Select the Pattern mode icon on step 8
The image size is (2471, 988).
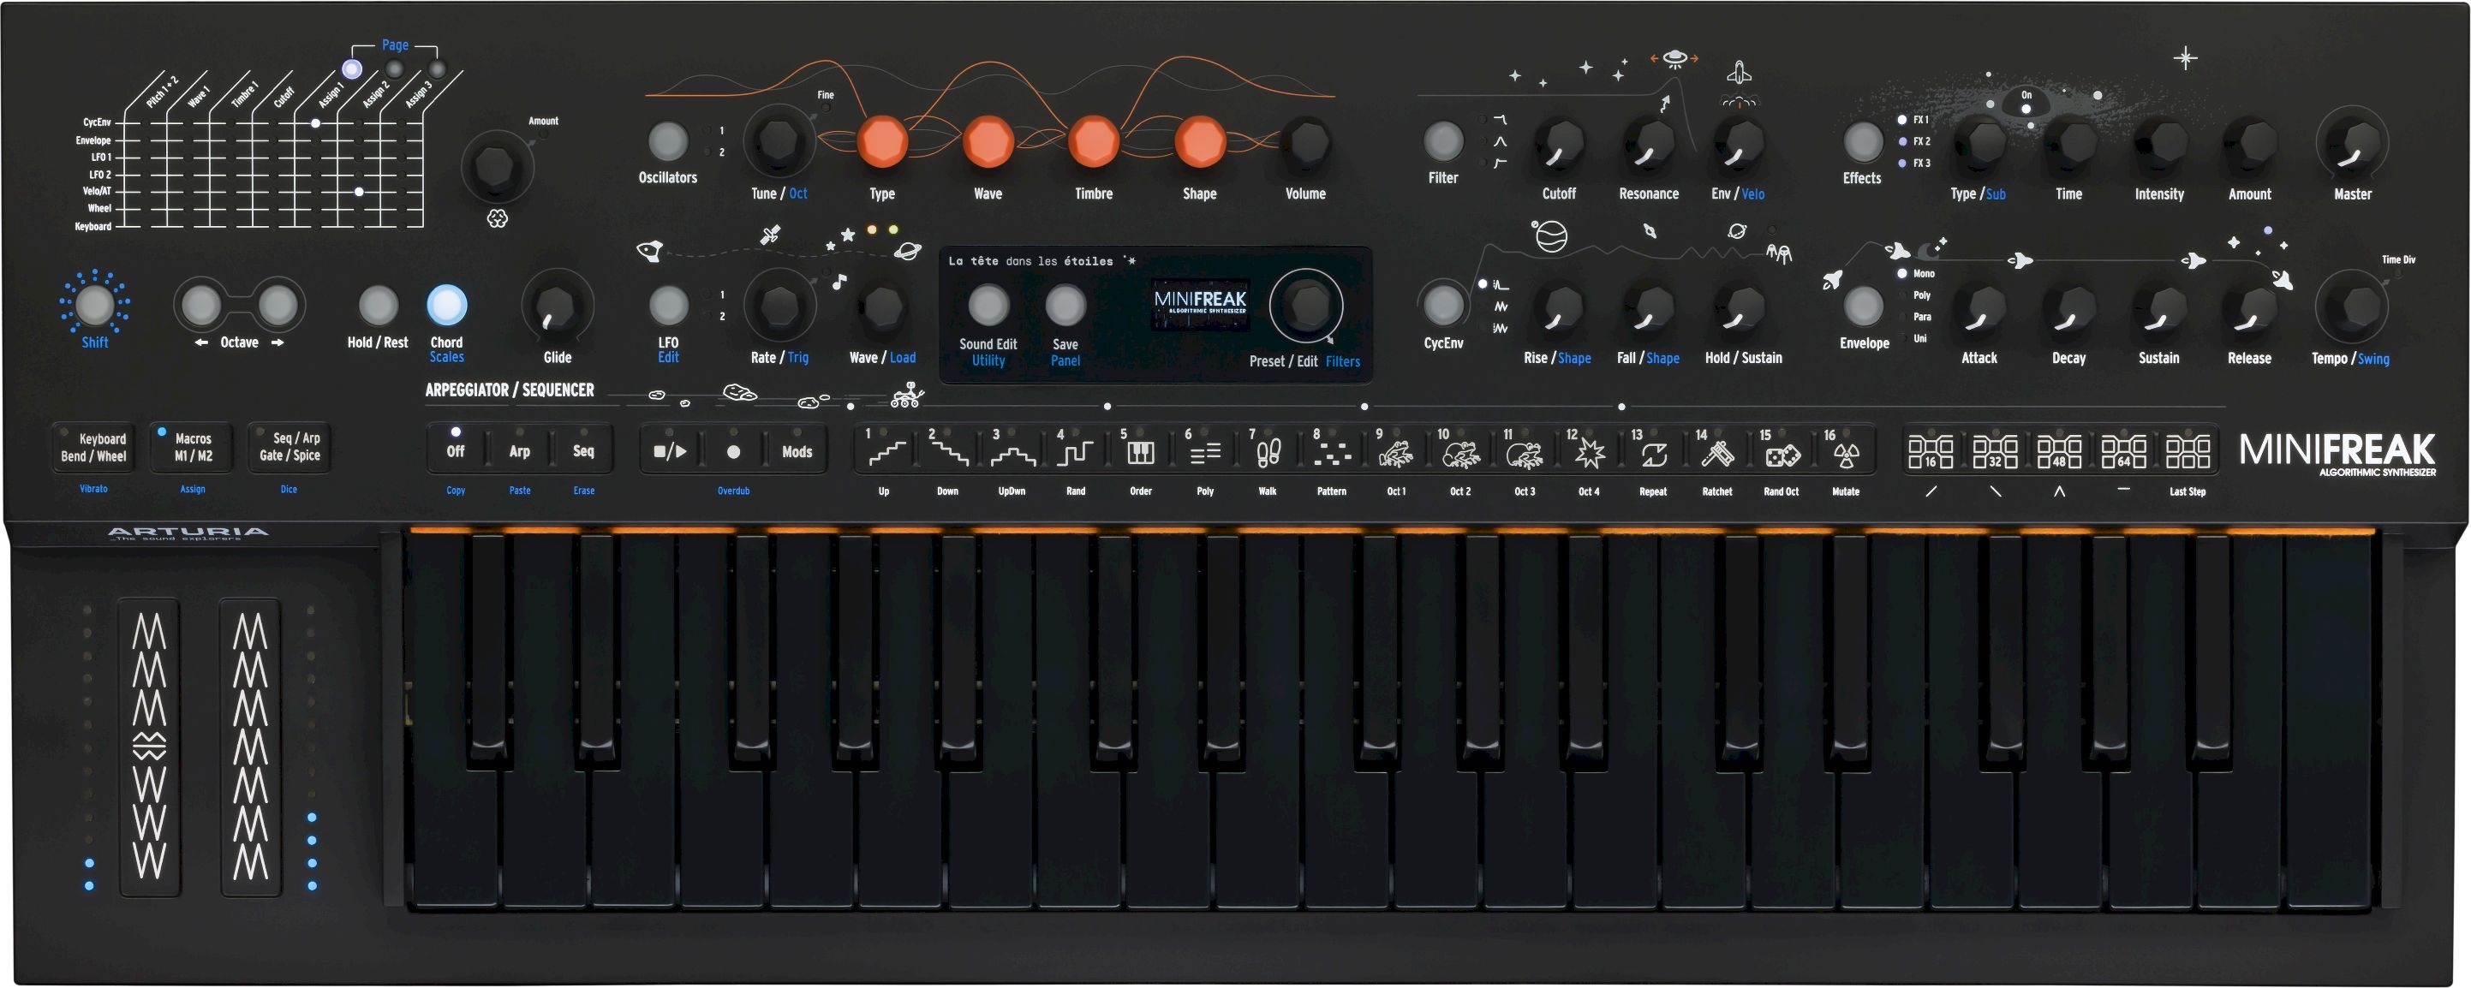(x=1331, y=451)
